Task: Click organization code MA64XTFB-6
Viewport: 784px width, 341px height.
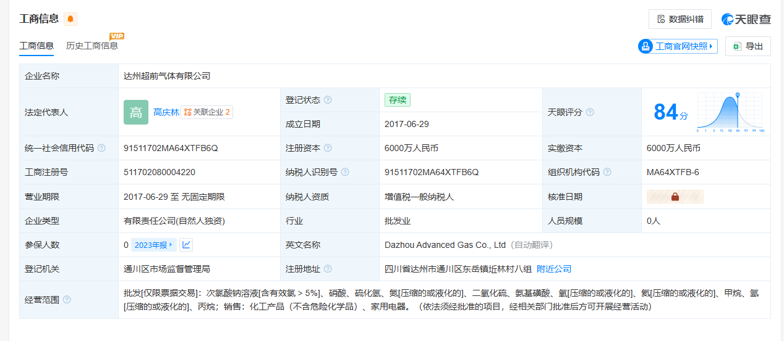Action: click(x=673, y=172)
